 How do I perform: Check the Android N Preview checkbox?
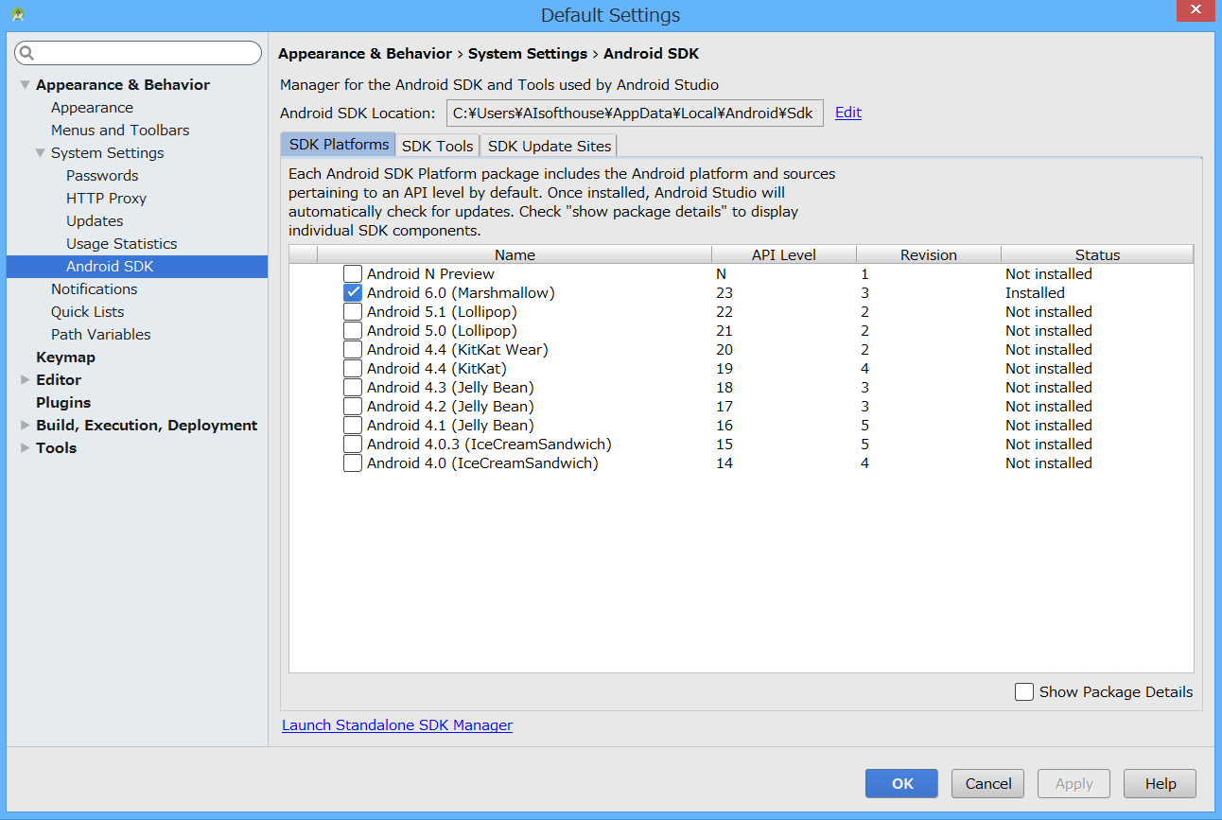(x=353, y=274)
